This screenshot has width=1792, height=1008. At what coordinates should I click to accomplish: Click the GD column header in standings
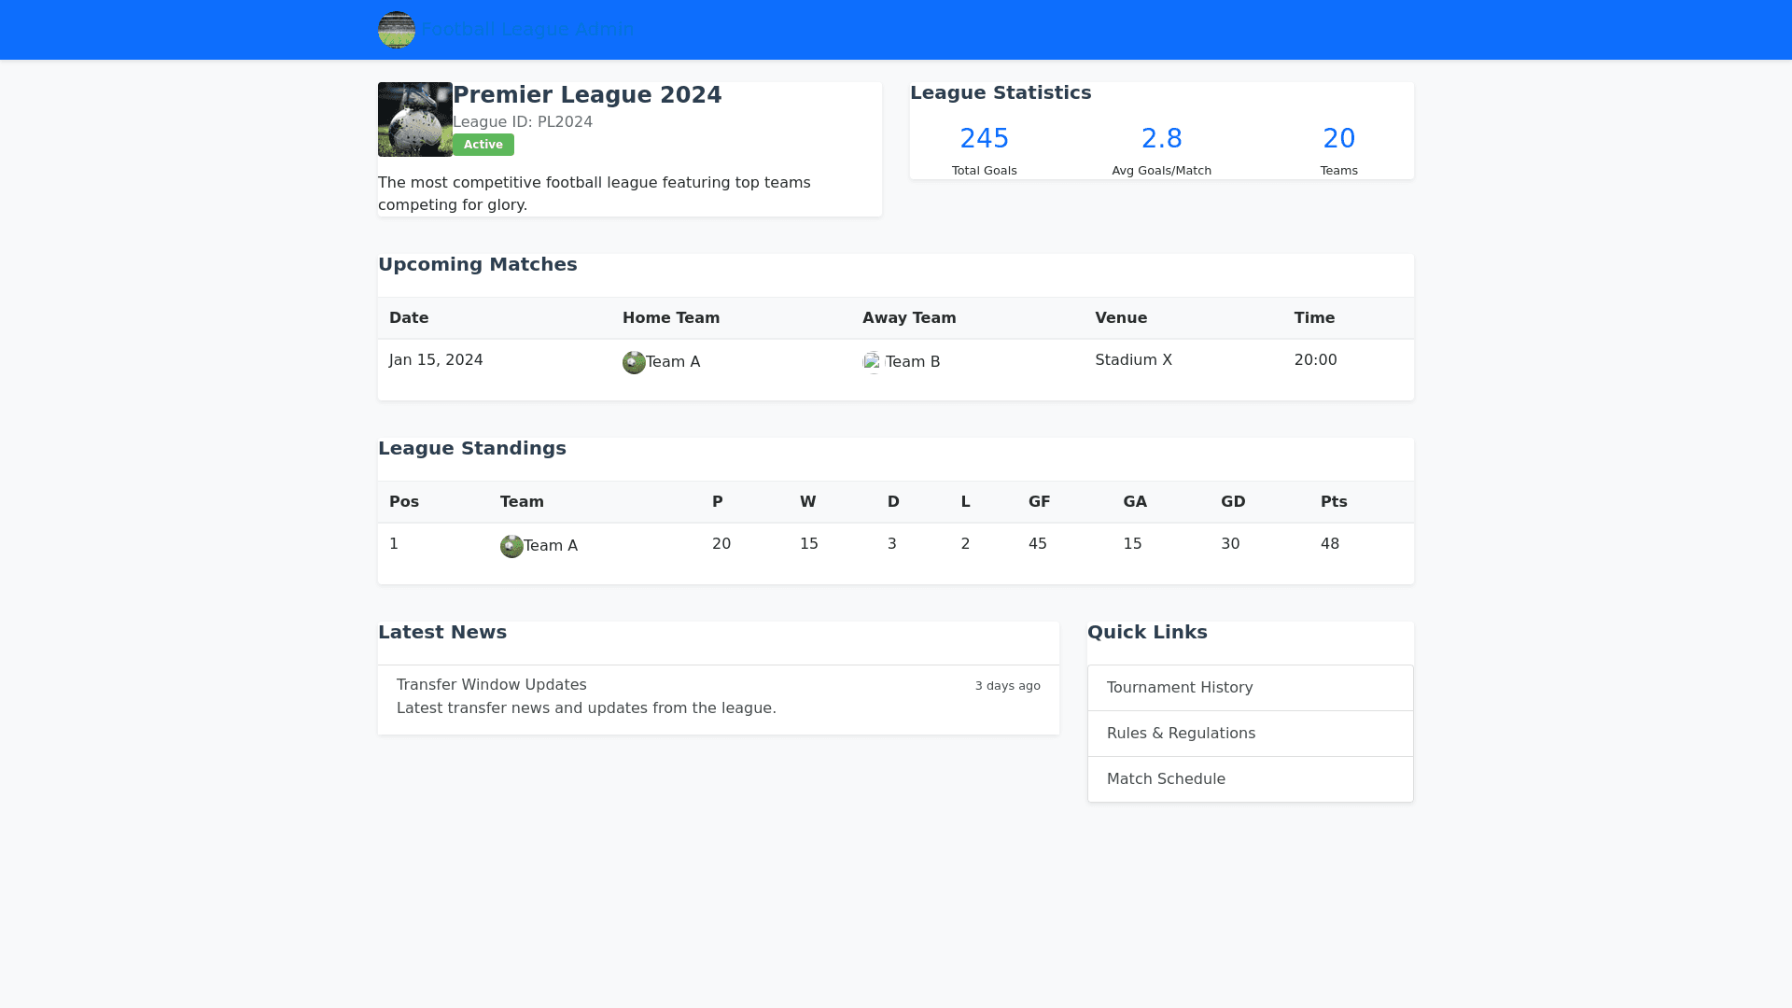pyautogui.click(x=1233, y=502)
